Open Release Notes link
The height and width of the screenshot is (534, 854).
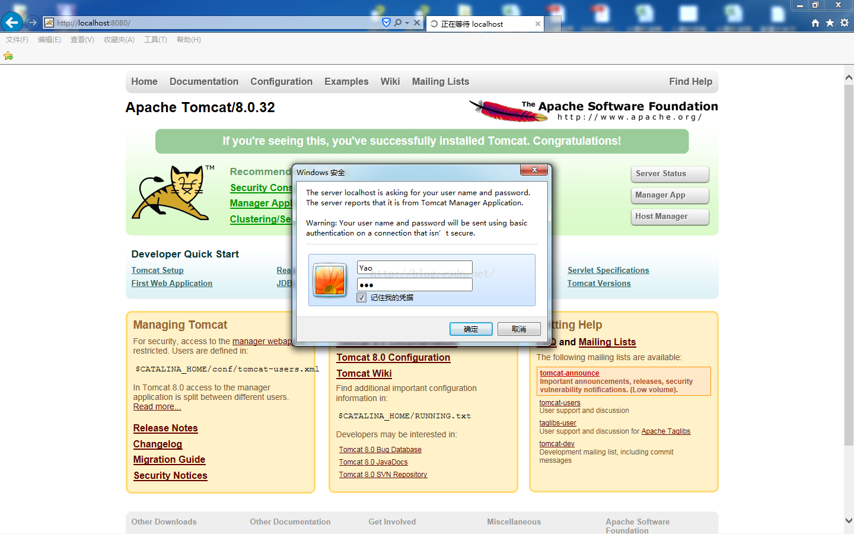[x=165, y=428]
